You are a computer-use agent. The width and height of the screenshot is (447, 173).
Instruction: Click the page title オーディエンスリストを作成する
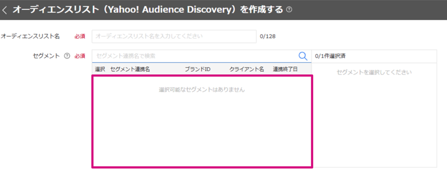(148, 10)
